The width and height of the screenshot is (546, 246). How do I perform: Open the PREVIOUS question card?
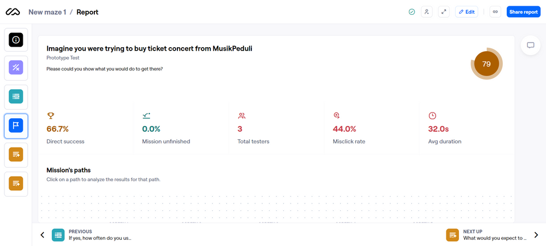(x=92, y=235)
